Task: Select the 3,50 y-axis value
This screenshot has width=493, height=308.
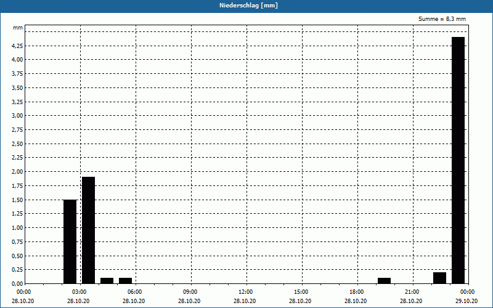Action: pyautogui.click(x=17, y=88)
